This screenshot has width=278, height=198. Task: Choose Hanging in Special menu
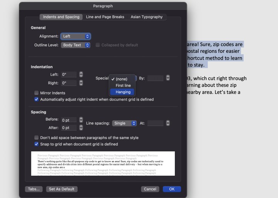coord(122,92)
